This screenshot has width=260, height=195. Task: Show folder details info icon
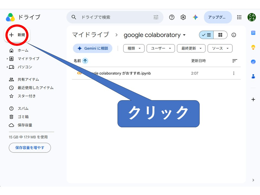pos(234,35)
